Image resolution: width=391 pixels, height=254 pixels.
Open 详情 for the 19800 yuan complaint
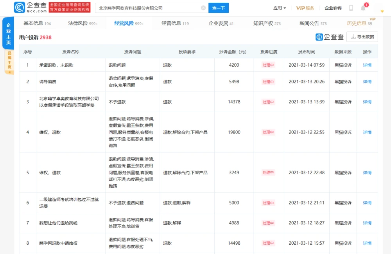coord(367,132)
